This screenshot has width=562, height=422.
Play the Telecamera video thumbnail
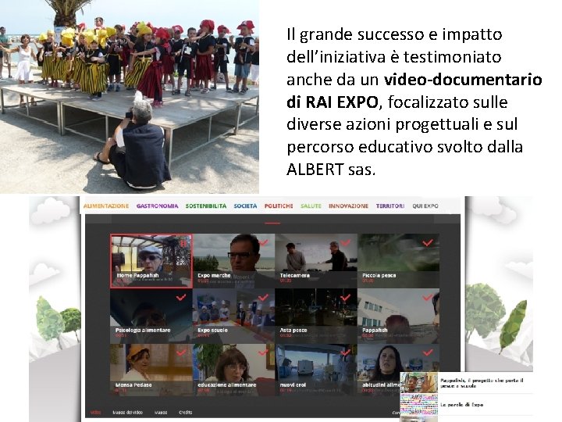(x=316, y=261)
